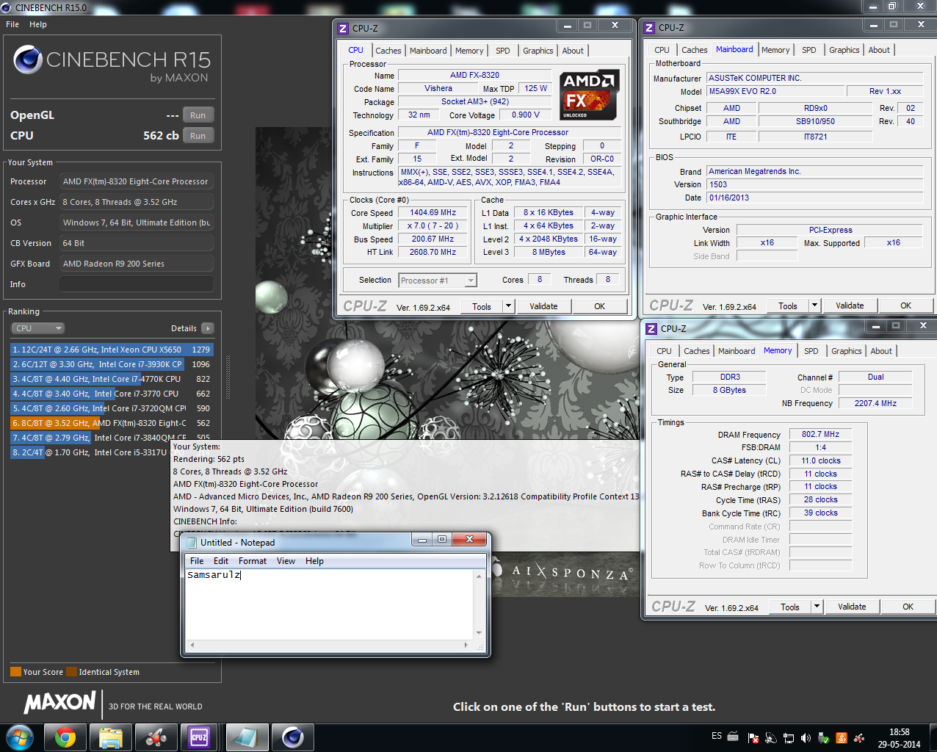This screenshot has height=752, width=937.
Task: Click the Core Speed value 1404.69 MHz
Action: click(433, 213)
